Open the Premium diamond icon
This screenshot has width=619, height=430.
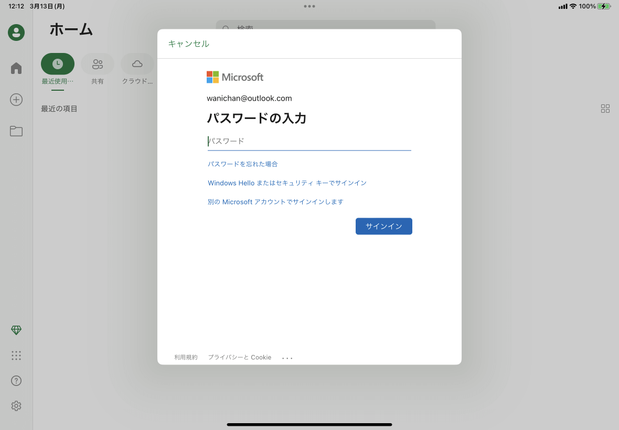pos(16,330)
